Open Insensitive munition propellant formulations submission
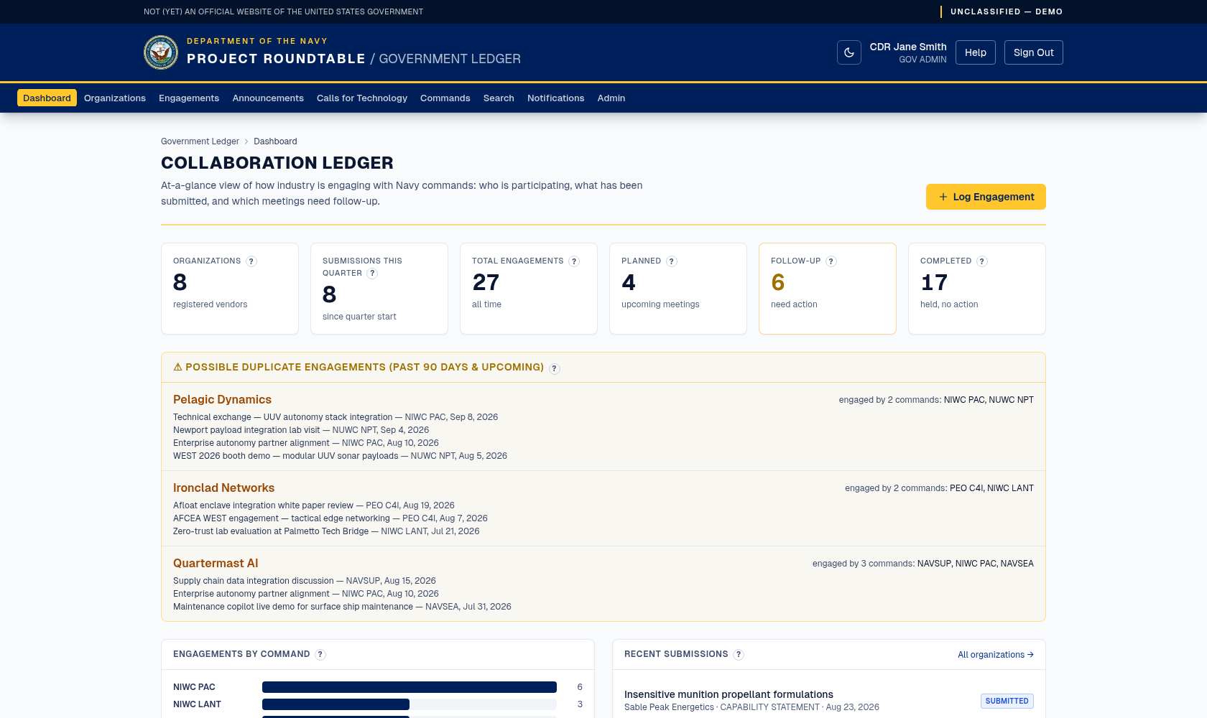Image resolution: width=1207 pixels, height=718 pixels. coord(729,694)
